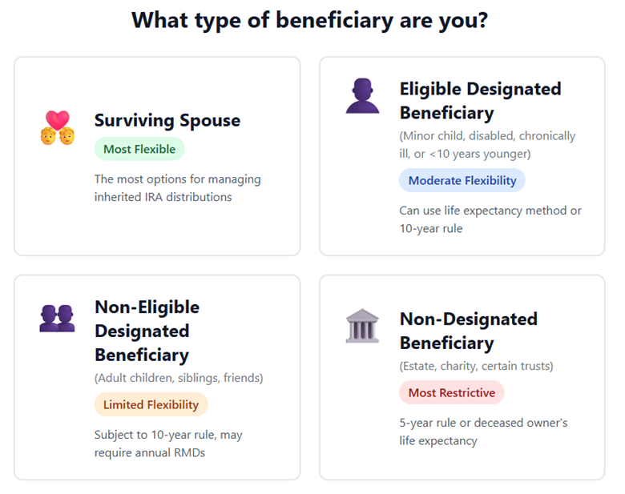Click the estate, charity, trusts subtitle
Image resolution: width=625 pixels, height=494 pixels.
click(476, 366)
